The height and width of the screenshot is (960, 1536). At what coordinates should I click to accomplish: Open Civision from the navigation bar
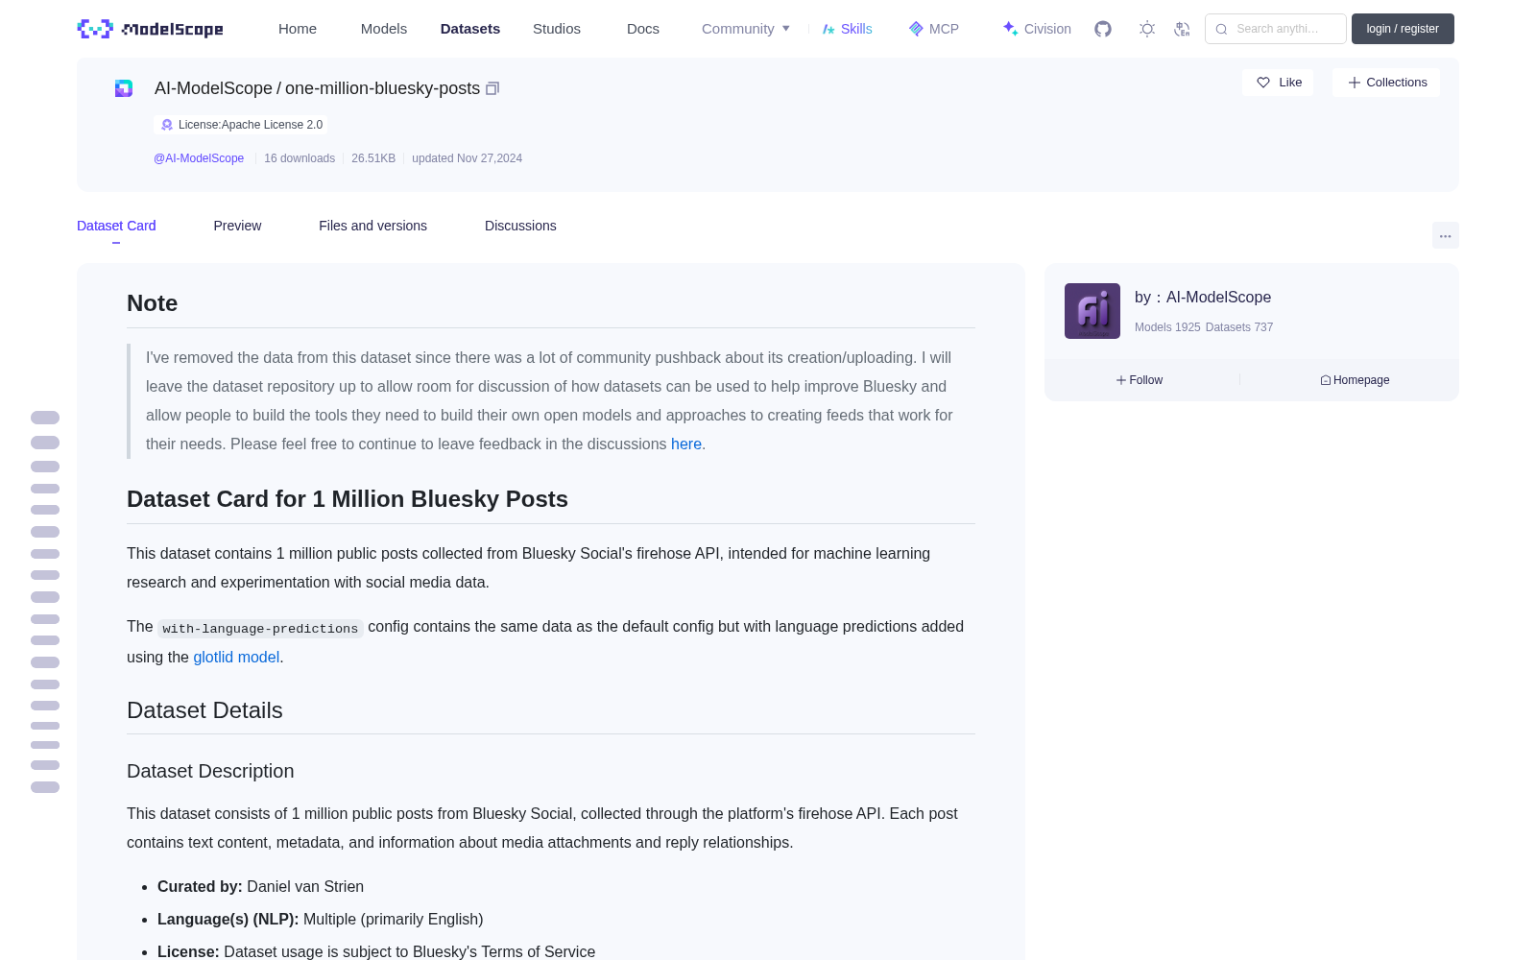tap(1037, 29)
